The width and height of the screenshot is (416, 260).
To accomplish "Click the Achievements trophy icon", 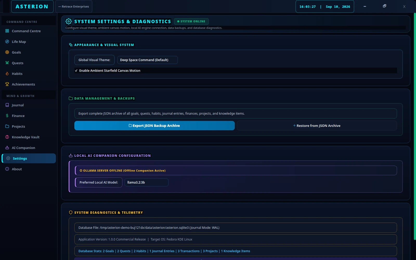I will 7,84.
